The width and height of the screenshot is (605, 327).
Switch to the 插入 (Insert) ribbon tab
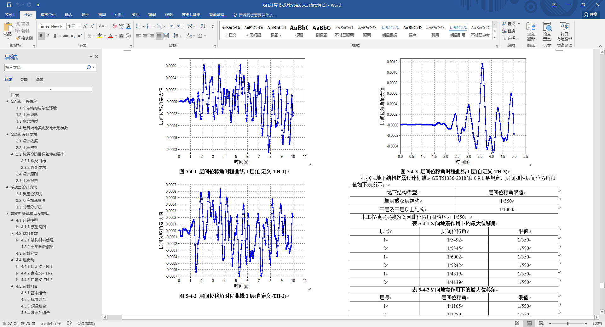68,14
